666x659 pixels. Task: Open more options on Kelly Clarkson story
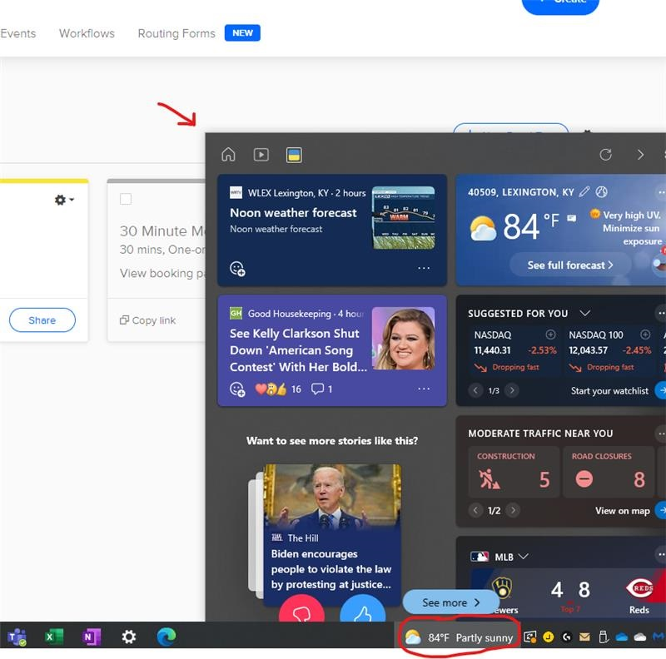click(x=424, y=389)
